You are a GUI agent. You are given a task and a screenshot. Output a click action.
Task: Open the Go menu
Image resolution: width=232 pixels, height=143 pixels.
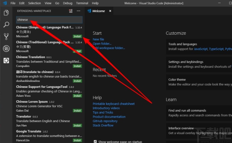[57, 3]
